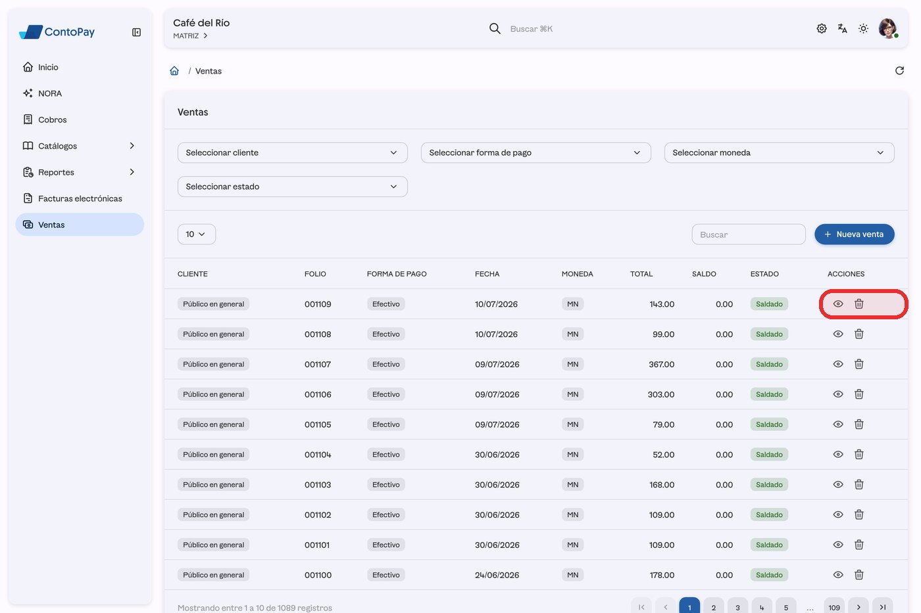Image resolution: width=921 pixels, height=613 pixels.
Task: Open Seleccionar moneda dropdown
Action: pos(780,152)
